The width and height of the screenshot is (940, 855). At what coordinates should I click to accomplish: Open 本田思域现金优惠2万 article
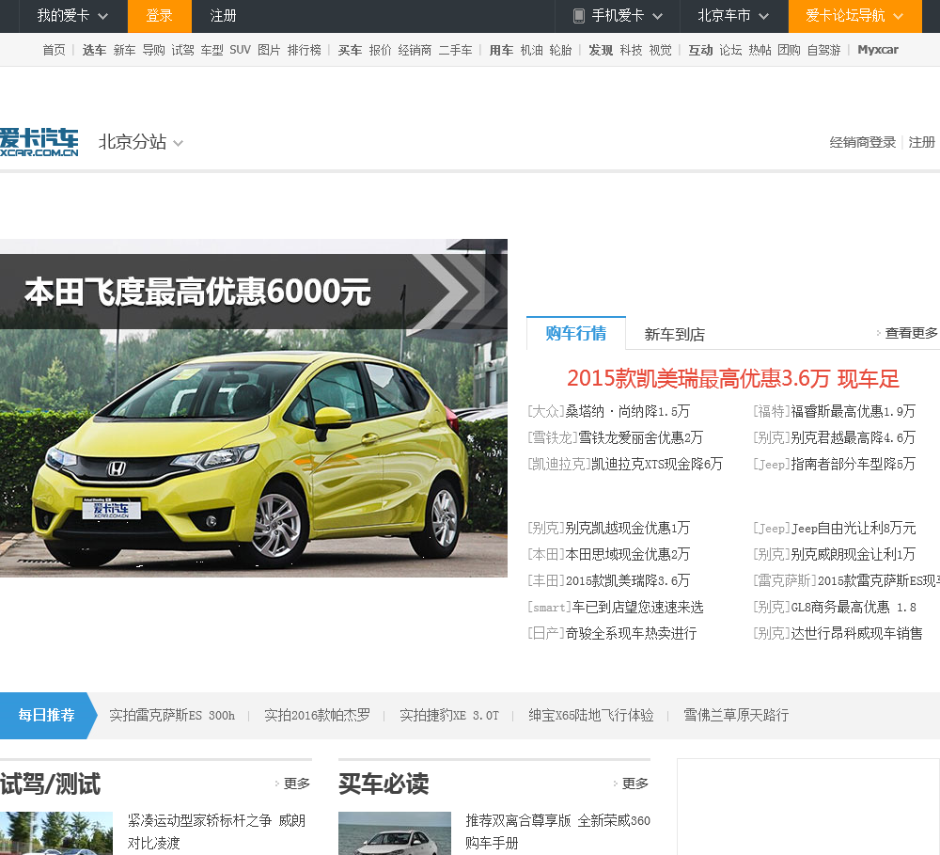coord(627,554)
